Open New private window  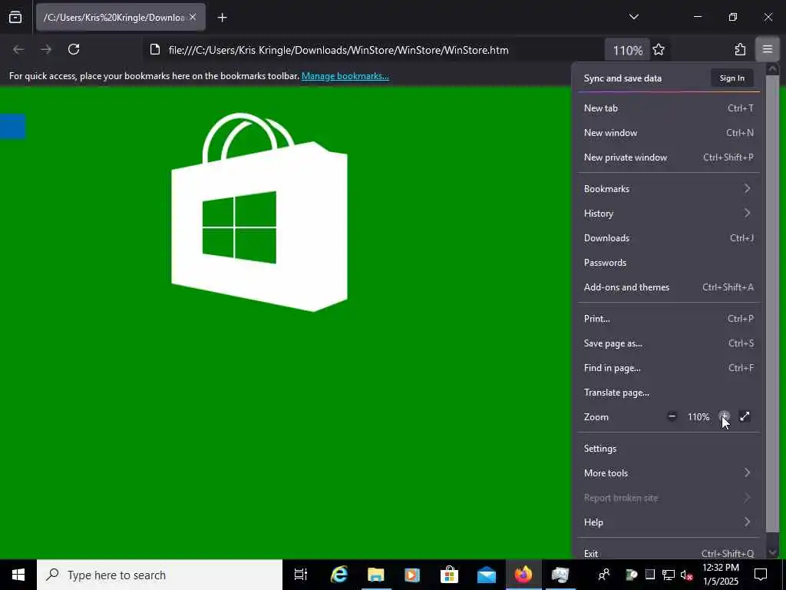pos(669,157)
